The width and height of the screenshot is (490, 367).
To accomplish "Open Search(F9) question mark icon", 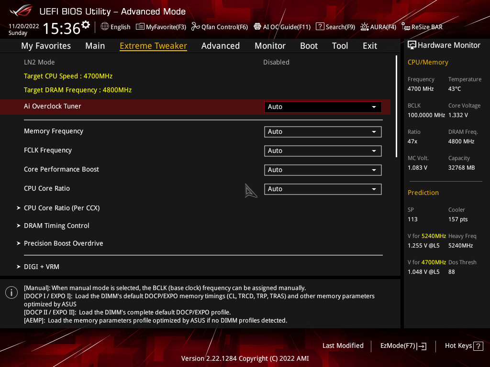I will (x=320, y=27).
